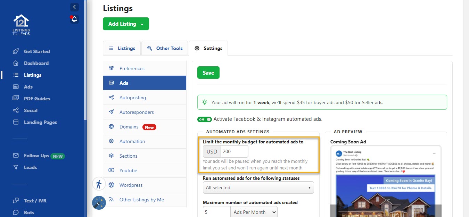This screenshot has width=469, height=217.
Task: Click the Other Listings RSS icon
Action: pyautogui.click(x=112, y=200)
